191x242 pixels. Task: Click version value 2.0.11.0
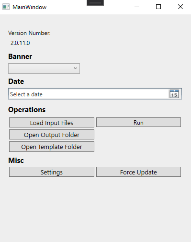pos(20,43)
